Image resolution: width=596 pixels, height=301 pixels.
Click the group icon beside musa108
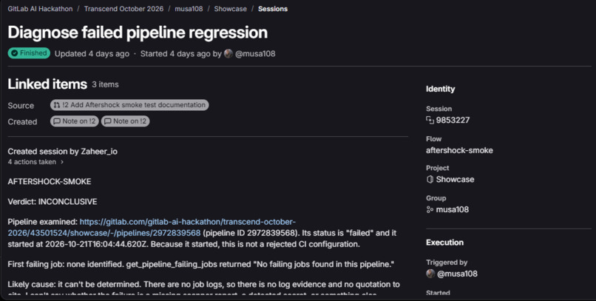click(430, 209)
